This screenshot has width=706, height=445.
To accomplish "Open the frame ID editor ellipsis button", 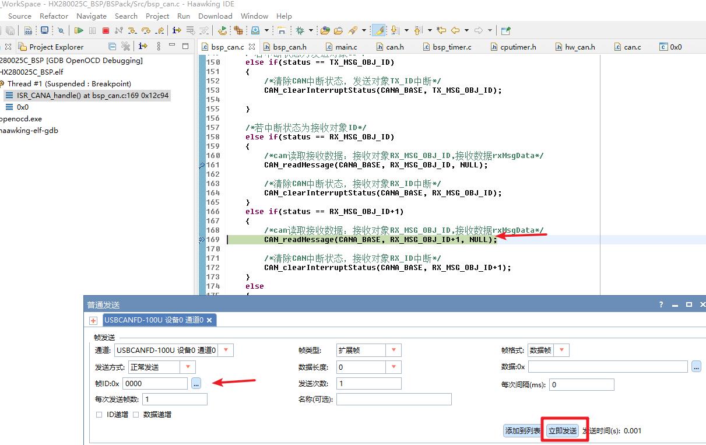I will (196, 383).
